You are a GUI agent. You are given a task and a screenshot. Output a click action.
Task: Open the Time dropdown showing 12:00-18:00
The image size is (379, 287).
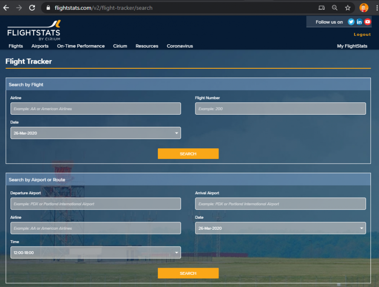[96, 252]
